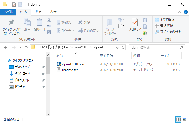Click Select all (すべて選択)
The width and height of the screenshot is (189, 123).
click(x=164, y=20)
